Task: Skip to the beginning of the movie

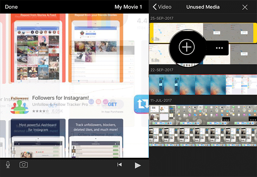Action: click(119, 165)
